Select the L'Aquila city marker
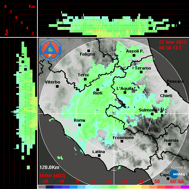 pyautogui.click(x=125, y=92)
